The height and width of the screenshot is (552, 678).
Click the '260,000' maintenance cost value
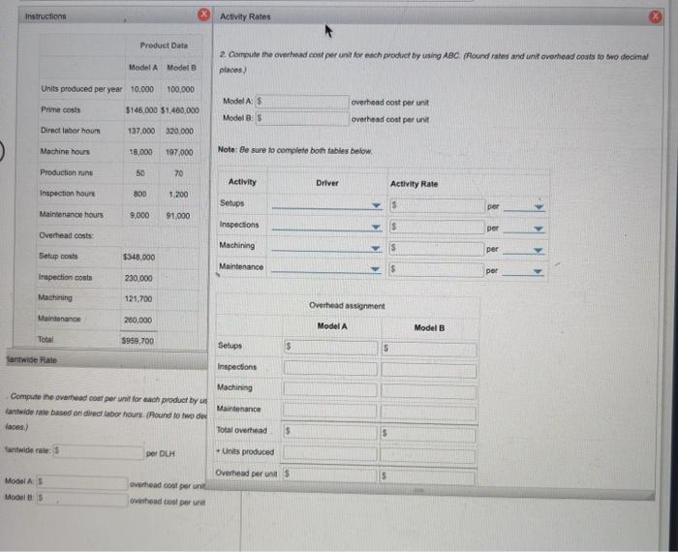138,320
